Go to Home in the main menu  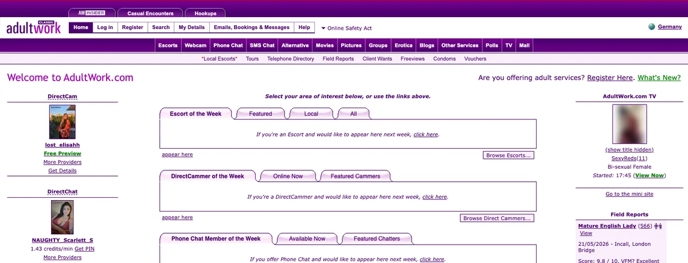click(x=81, y=27)
